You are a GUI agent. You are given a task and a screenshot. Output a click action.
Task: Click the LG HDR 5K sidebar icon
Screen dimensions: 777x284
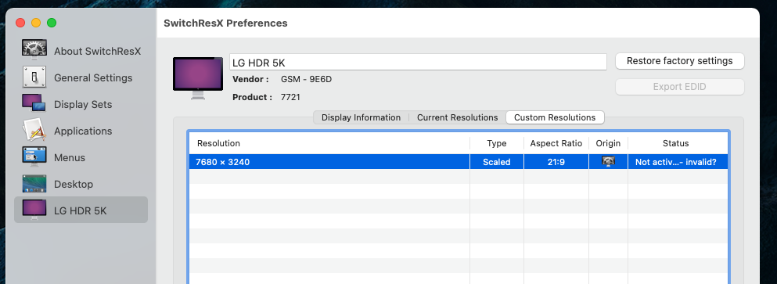(34, 210)
